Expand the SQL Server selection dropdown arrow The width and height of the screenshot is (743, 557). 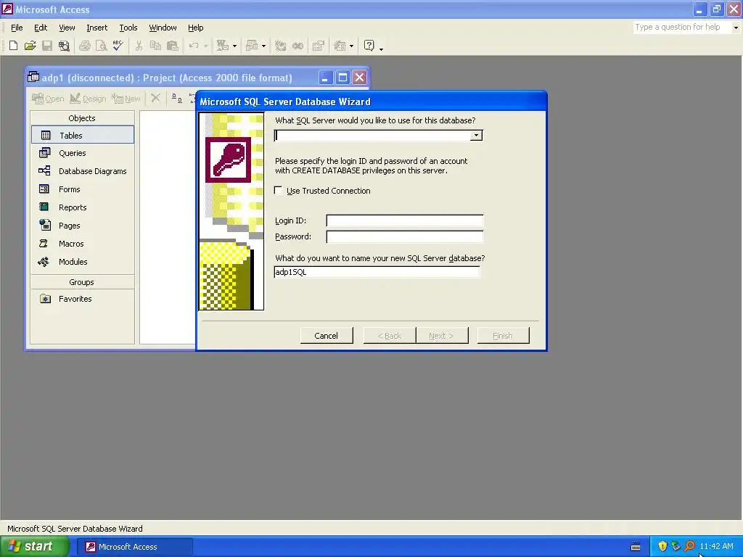476,136
